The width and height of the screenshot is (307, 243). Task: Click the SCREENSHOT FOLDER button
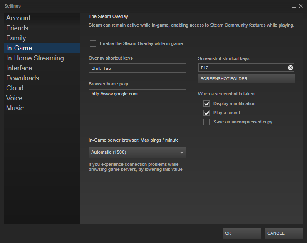click(246, 79)
